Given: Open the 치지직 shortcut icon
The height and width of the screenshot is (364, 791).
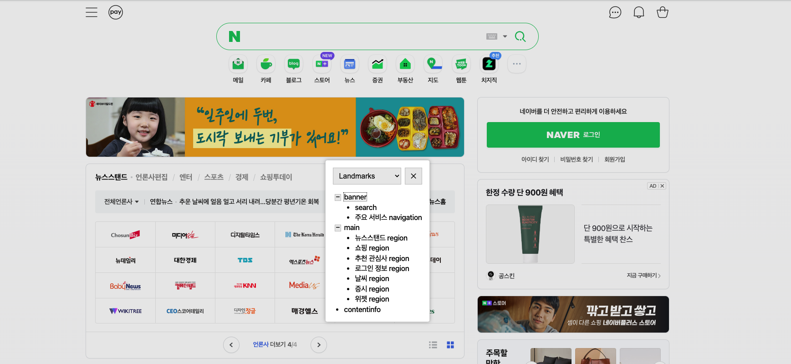Looking at the screenshot, I should pyautogui.click(x=489, y=64).
